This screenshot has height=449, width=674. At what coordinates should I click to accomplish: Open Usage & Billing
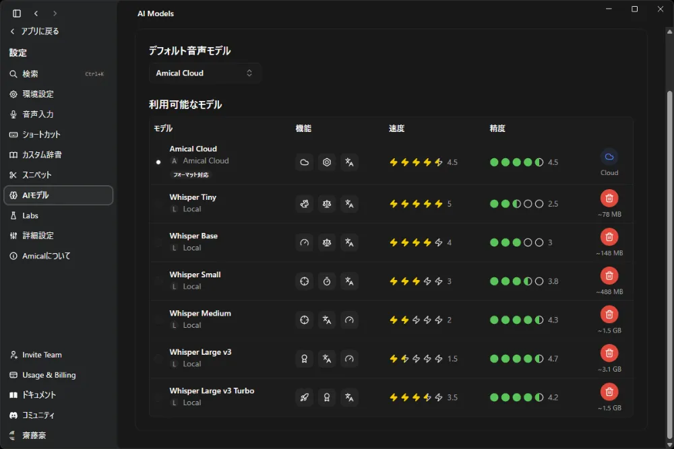tap(58, 375)
